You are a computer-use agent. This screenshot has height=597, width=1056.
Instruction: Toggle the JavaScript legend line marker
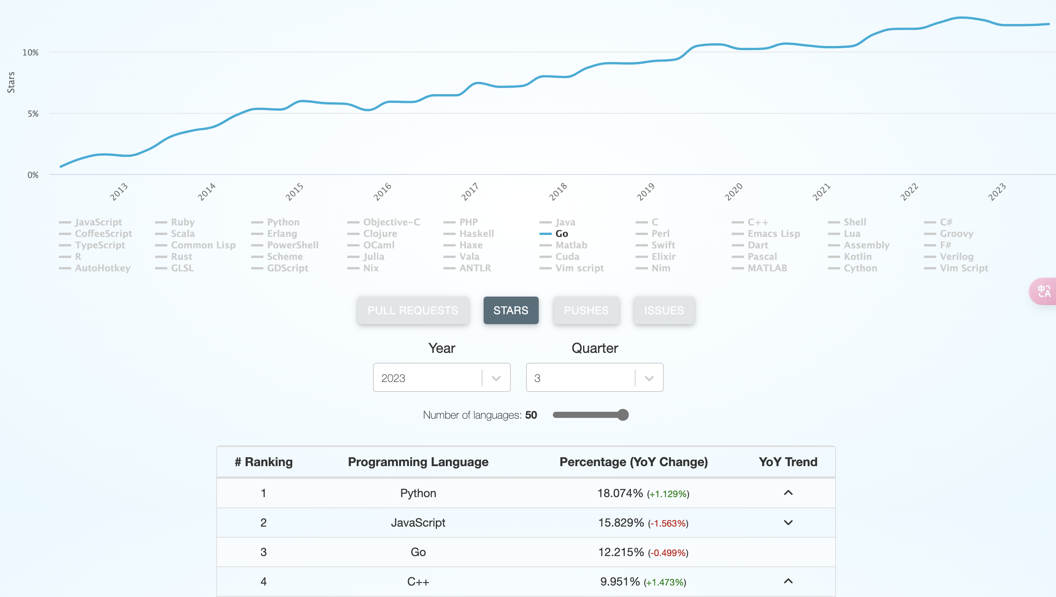pyautogui.click(x=65, y=222)
